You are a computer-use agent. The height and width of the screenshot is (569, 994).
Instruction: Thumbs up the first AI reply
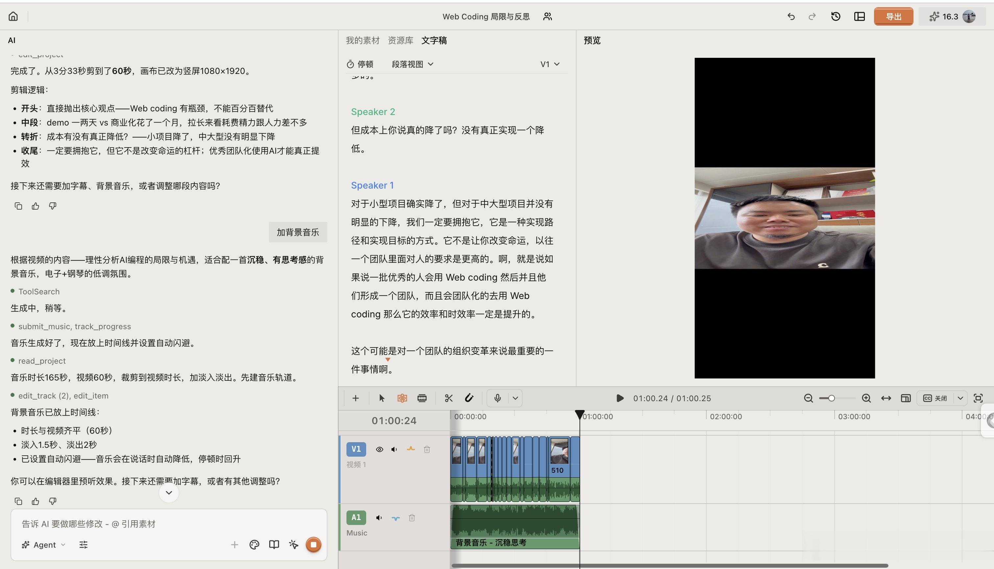click(35, 206)
